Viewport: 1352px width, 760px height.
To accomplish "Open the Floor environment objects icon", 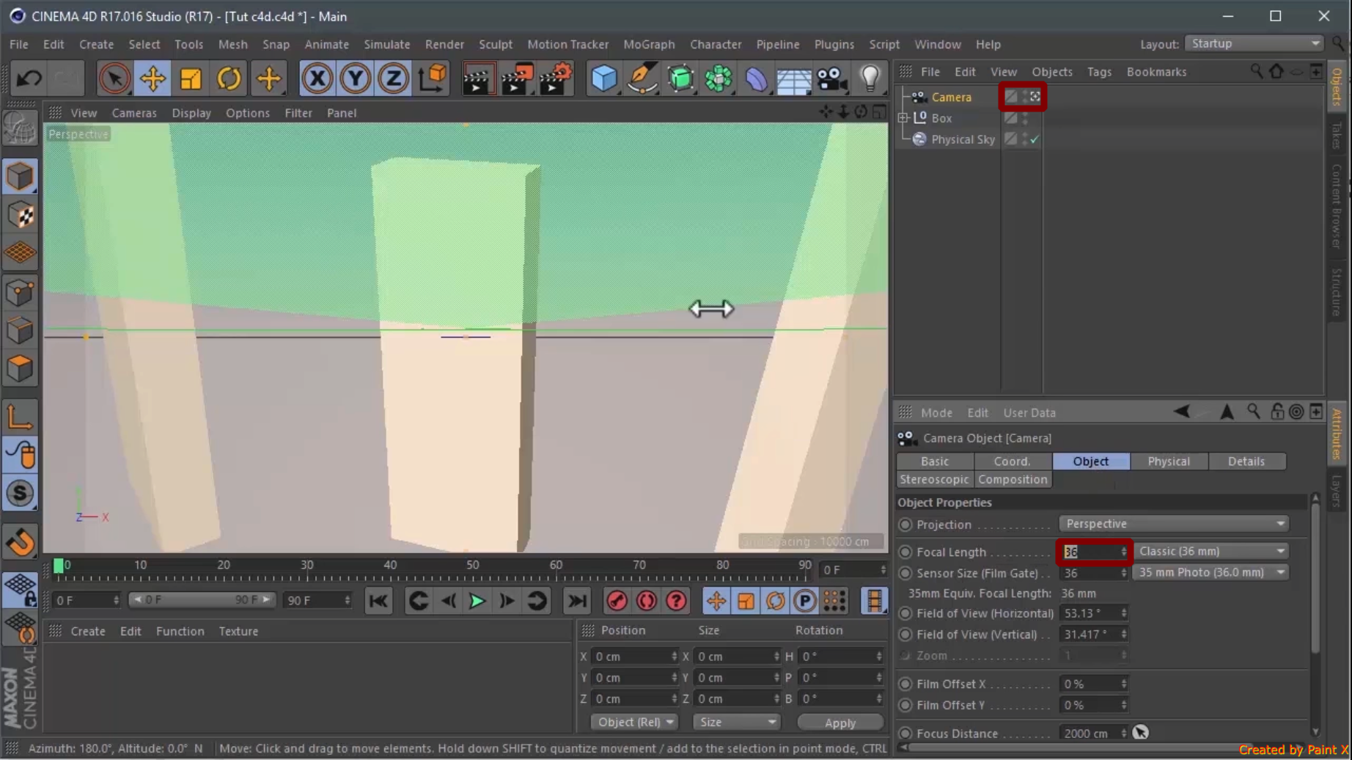I will point(794,78).
